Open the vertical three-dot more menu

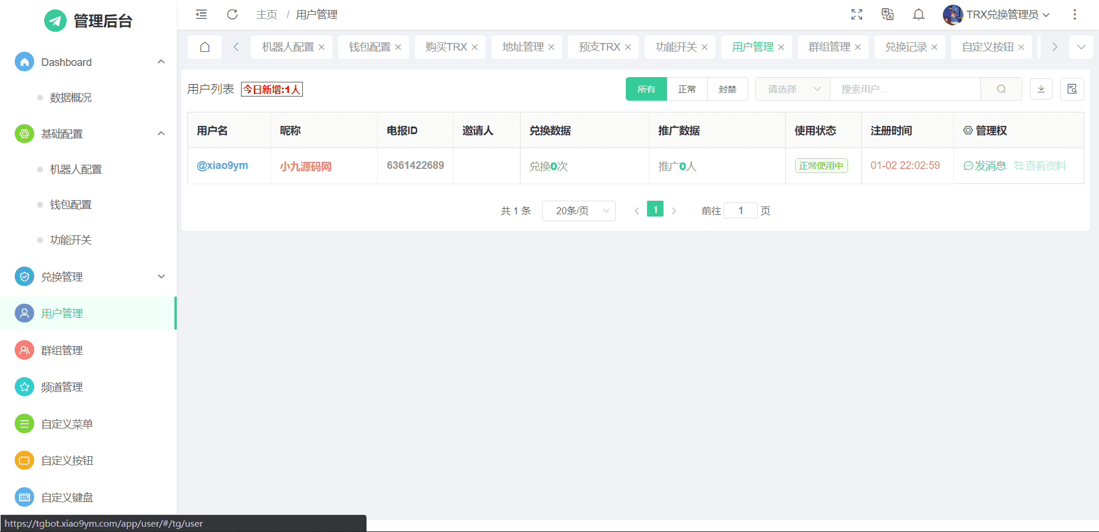[1074, 15]
